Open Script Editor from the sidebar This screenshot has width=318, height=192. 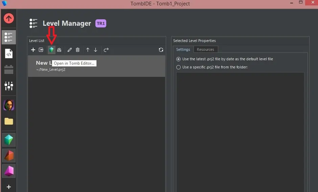point(9,53)
